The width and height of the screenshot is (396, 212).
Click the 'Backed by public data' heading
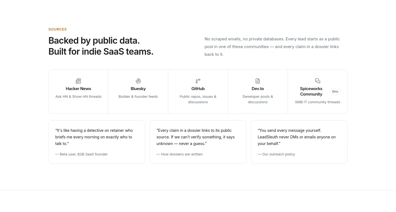[101, 46]
